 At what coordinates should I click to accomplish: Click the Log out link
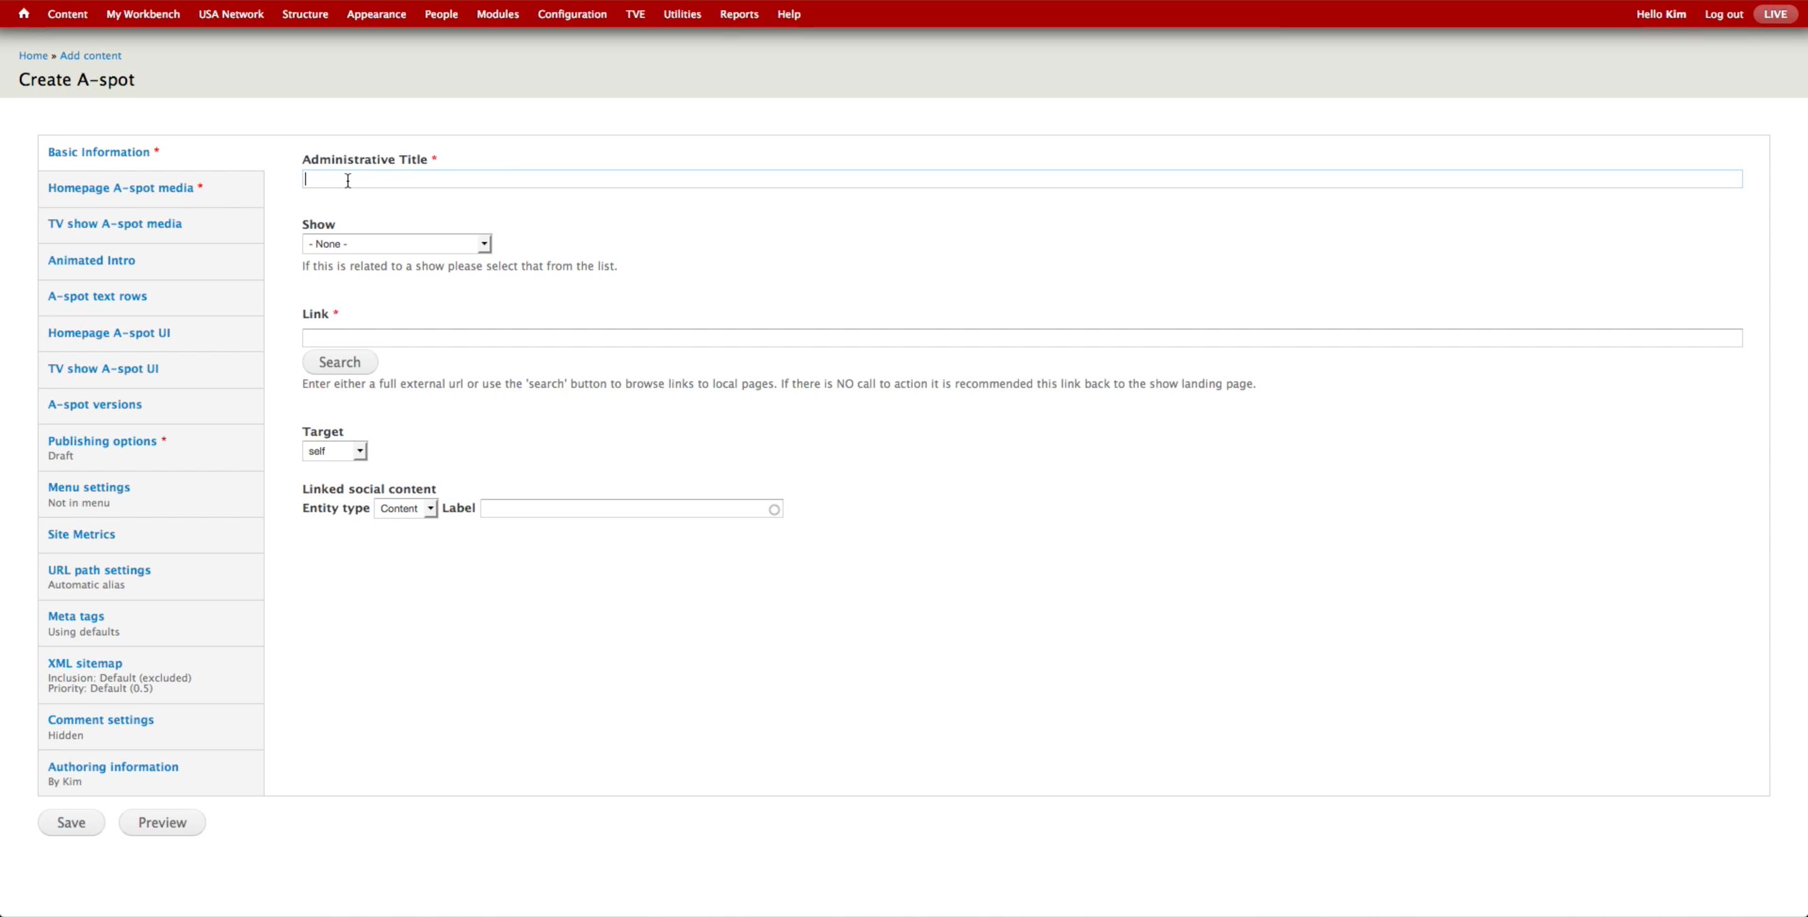(1723, 14)
